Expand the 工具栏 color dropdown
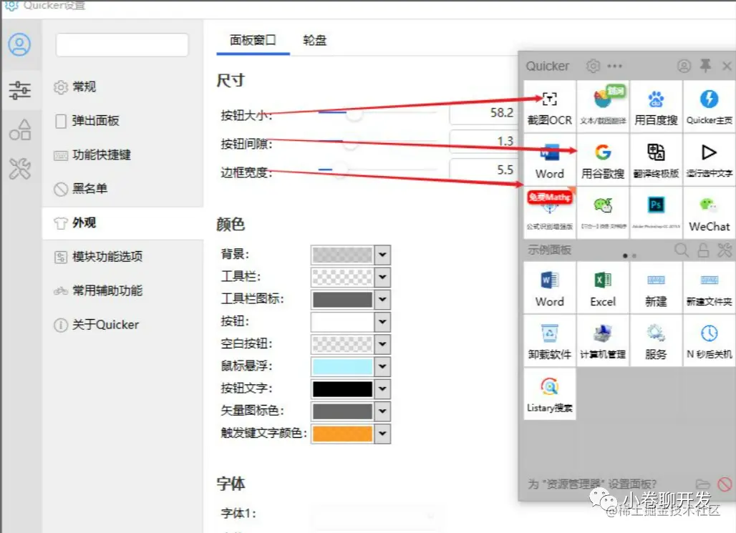The height and width of the screenshot is (533, 736). tap(382, 277)
